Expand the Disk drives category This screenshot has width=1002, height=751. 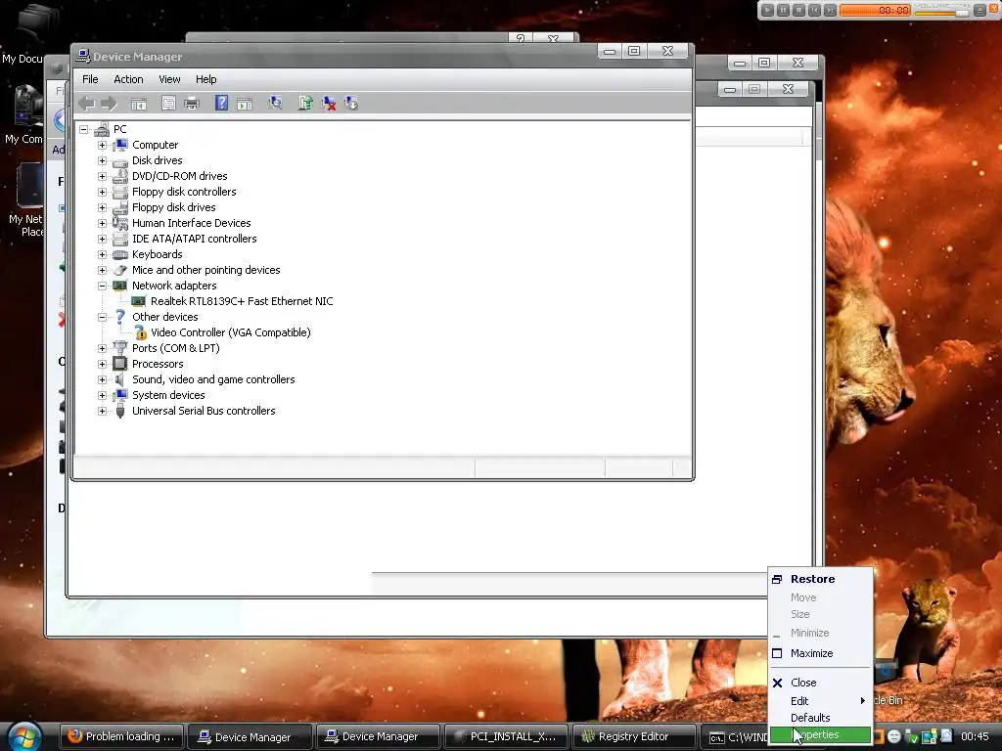click(x=102, y=160)
